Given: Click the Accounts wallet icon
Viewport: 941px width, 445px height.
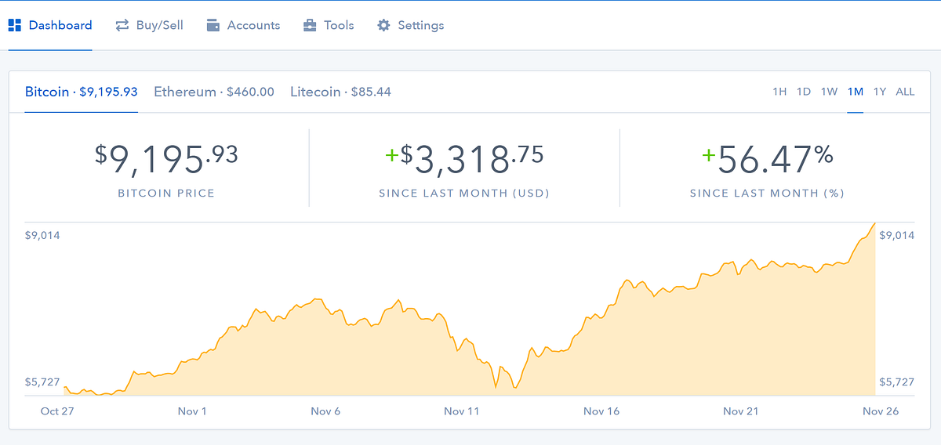Looking at the screenshot, I should click(213, 25).
